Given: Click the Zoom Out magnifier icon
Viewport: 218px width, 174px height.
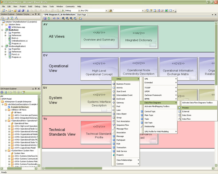Looking at the screenshot, I should tap(67, 18).
